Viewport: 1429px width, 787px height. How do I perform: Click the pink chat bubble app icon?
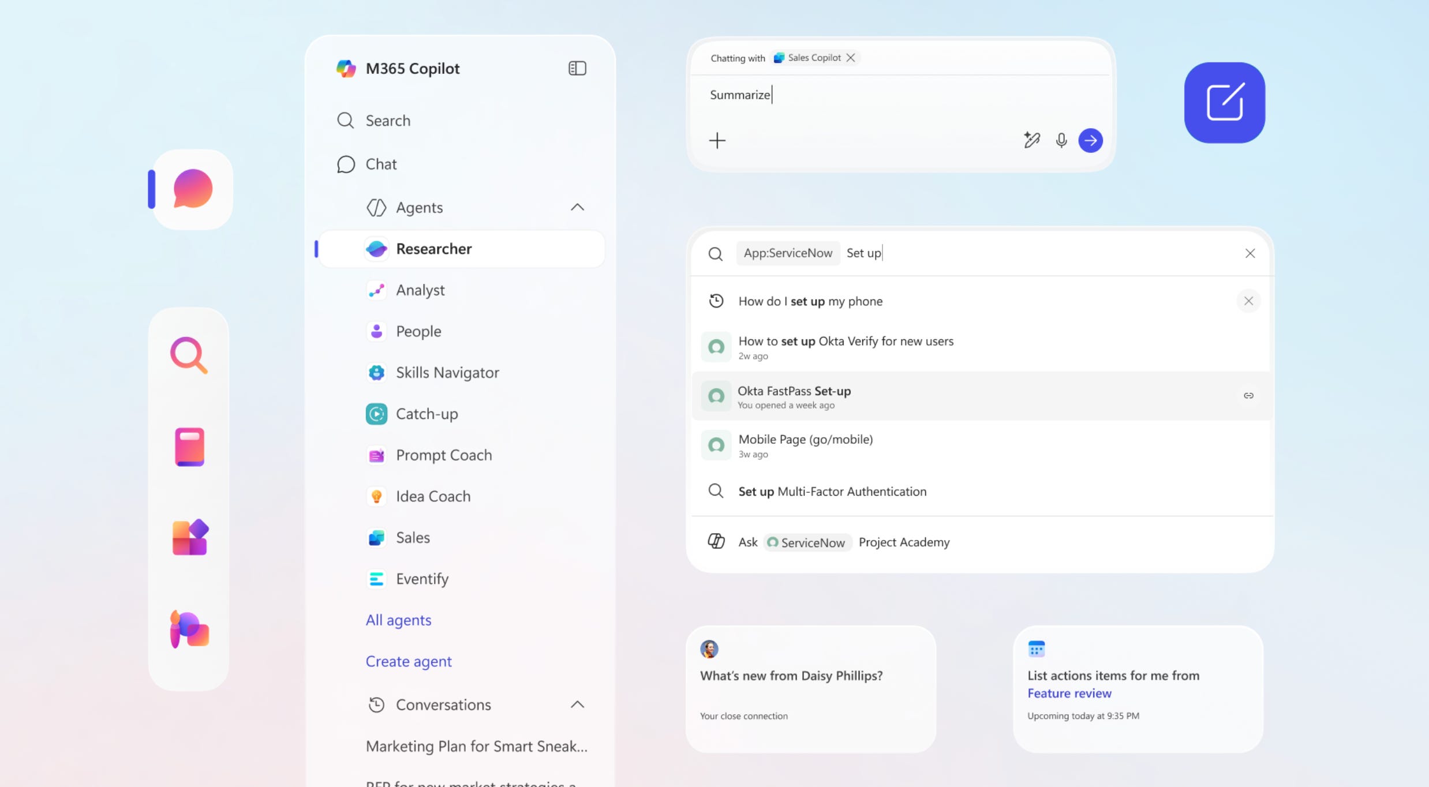[x=193, y=189]
